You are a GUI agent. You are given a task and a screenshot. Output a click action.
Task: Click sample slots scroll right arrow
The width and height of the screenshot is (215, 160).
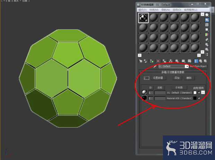199,55
